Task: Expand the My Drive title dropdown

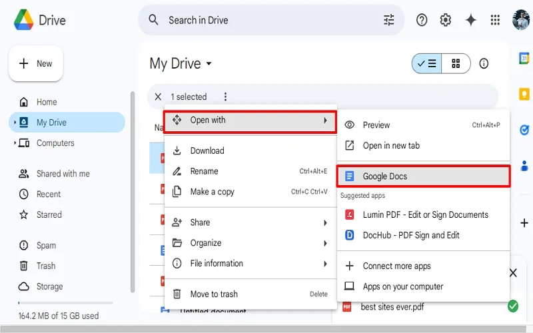Action: (209, 63)
